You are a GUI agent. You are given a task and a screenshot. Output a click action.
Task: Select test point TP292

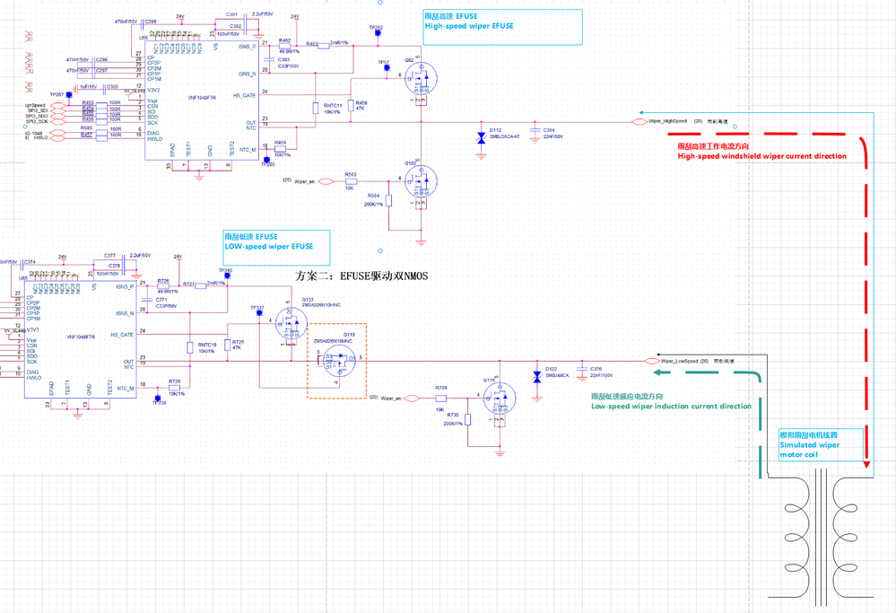[x=378, y=33]
